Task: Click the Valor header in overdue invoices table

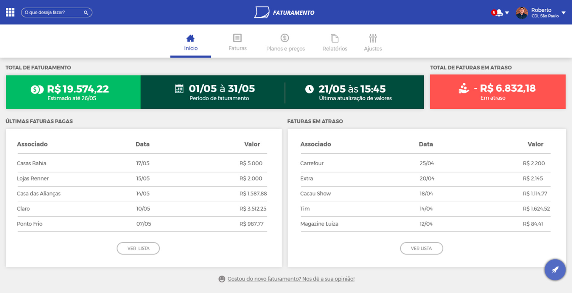Action: [x=535, y=144]
